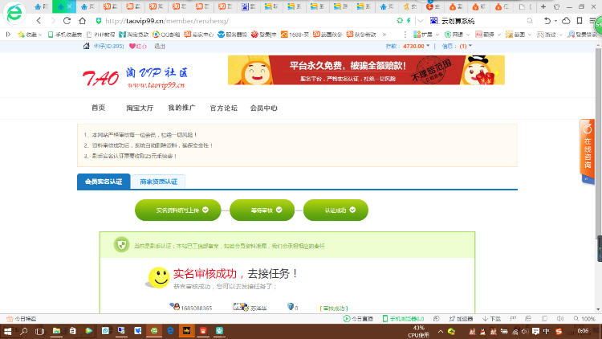
Task: Open a new tab with the plus button
Action: [x=543, y=6]
